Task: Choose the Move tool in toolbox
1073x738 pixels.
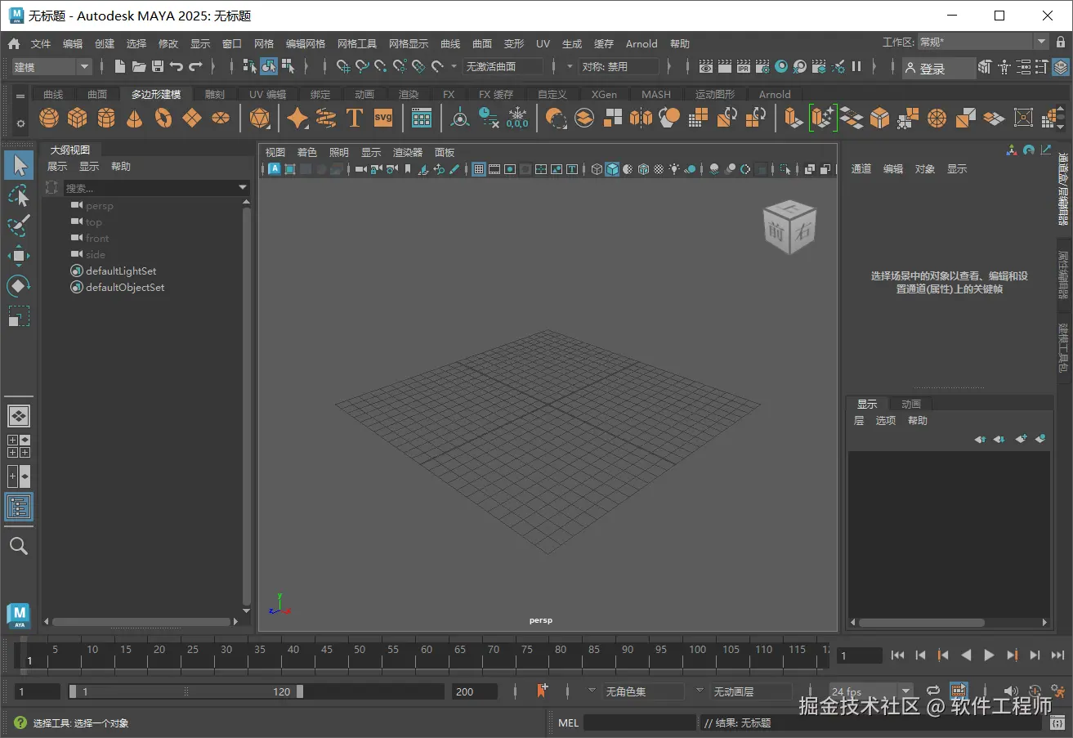Action: pyautogui.click(x=18, y=256)
